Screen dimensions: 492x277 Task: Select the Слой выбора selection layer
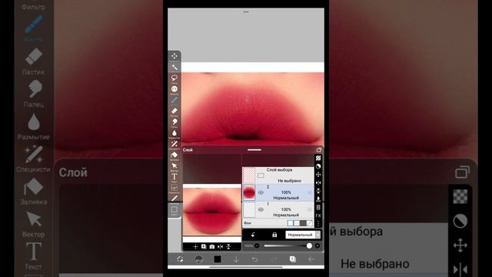click(x=278, y=175)
